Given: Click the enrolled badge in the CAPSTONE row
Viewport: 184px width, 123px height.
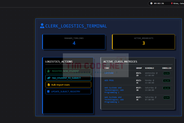Looking at the screenshot, I should coord(167,73).
